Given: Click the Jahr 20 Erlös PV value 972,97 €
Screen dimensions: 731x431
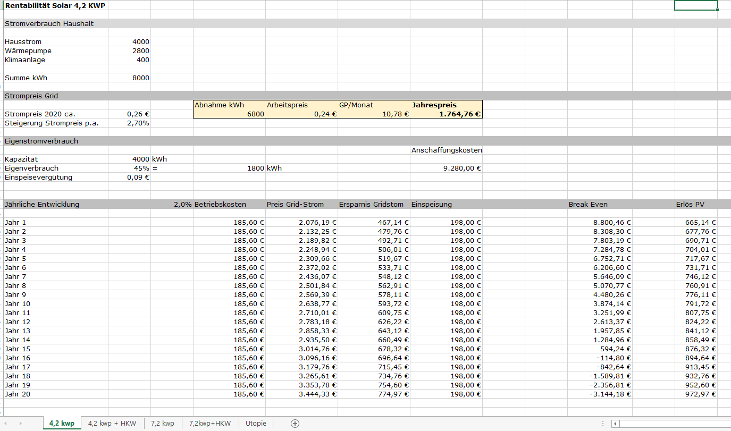Looking at the screenshot, I should click(696, 394).
